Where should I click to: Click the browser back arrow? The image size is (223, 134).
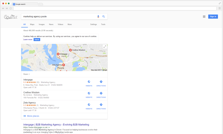click(x=3, y=8)
